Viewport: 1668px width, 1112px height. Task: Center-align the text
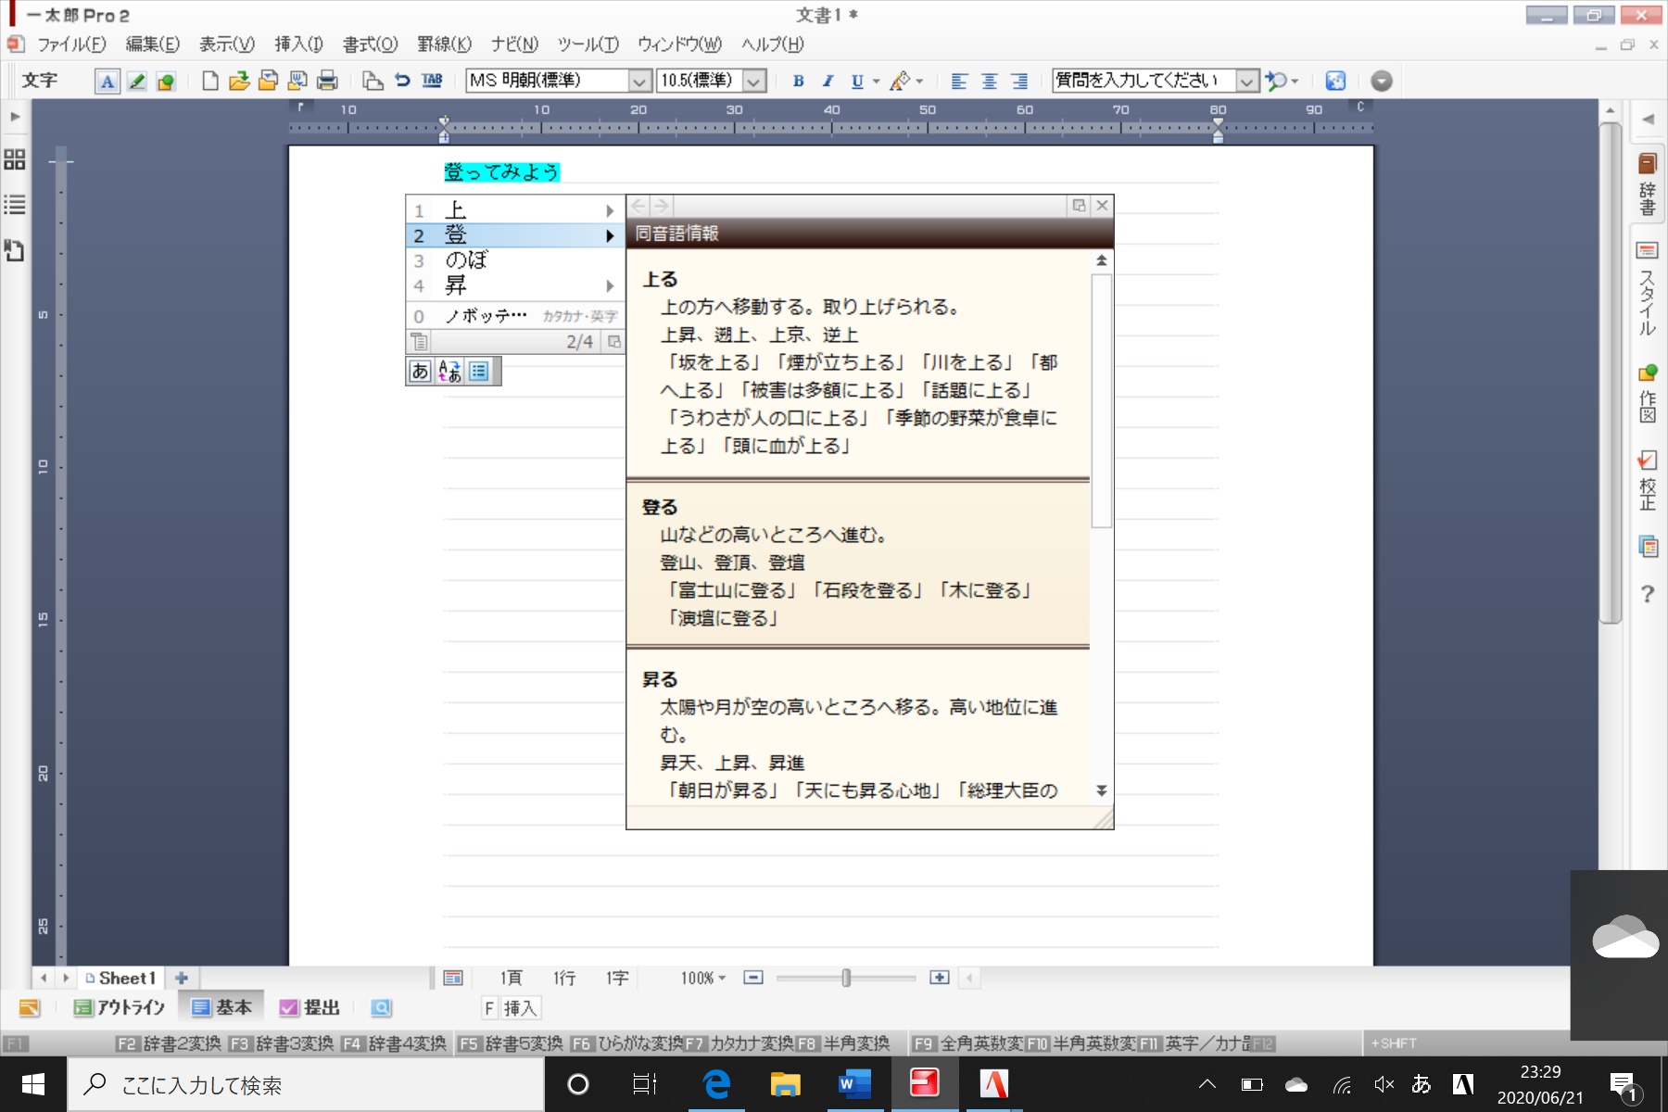pyautogui.click(x=990, y=81)
